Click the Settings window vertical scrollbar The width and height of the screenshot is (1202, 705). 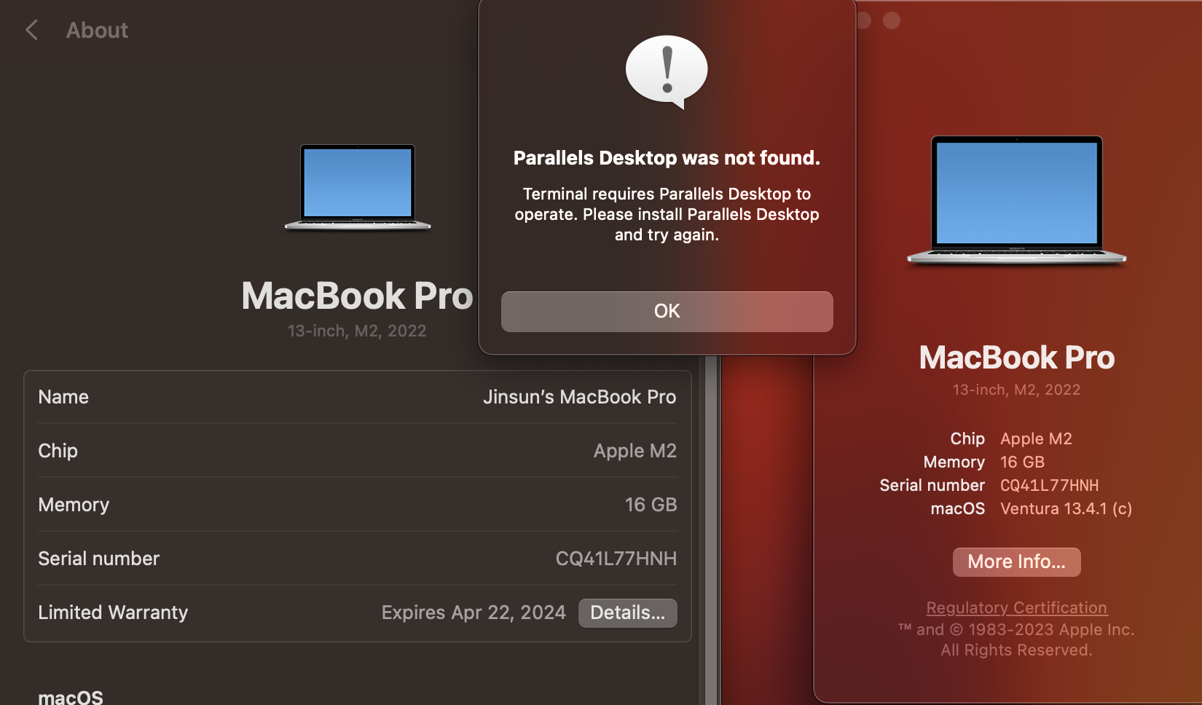pos(712,530)
